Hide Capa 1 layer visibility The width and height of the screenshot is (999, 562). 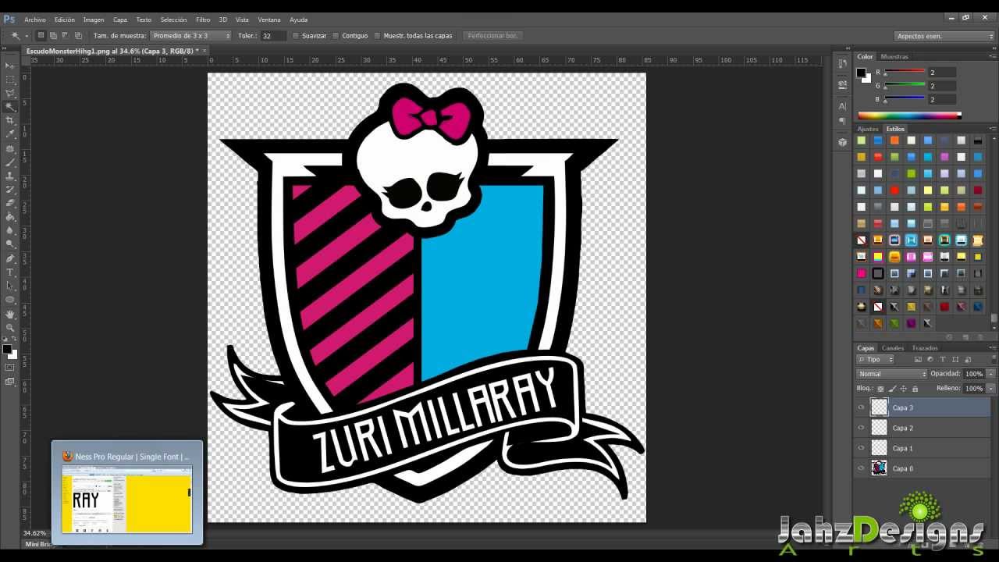862,448
